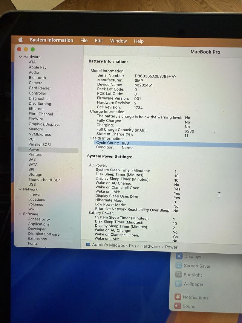242x323 pixels.
Task: Select Bluetooth in the sidebar
Action: pyautogui.click(x=37, y=78)
